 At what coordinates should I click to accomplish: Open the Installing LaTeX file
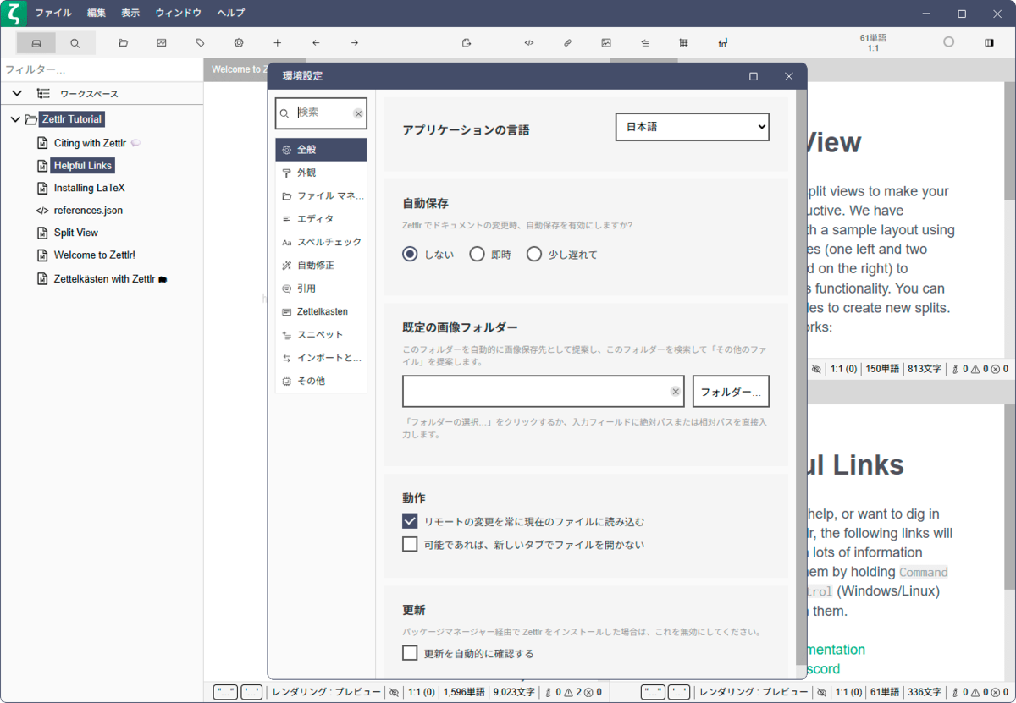coord(89,188)
